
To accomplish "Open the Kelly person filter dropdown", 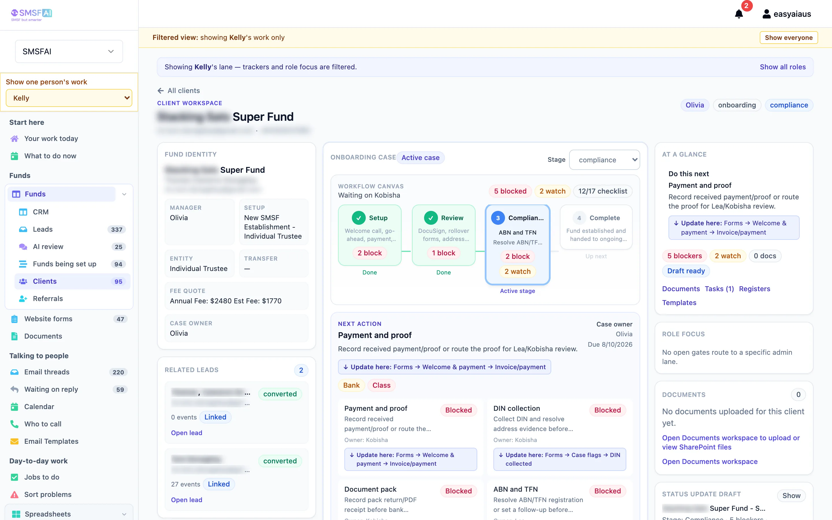I will tap(69, 98).
